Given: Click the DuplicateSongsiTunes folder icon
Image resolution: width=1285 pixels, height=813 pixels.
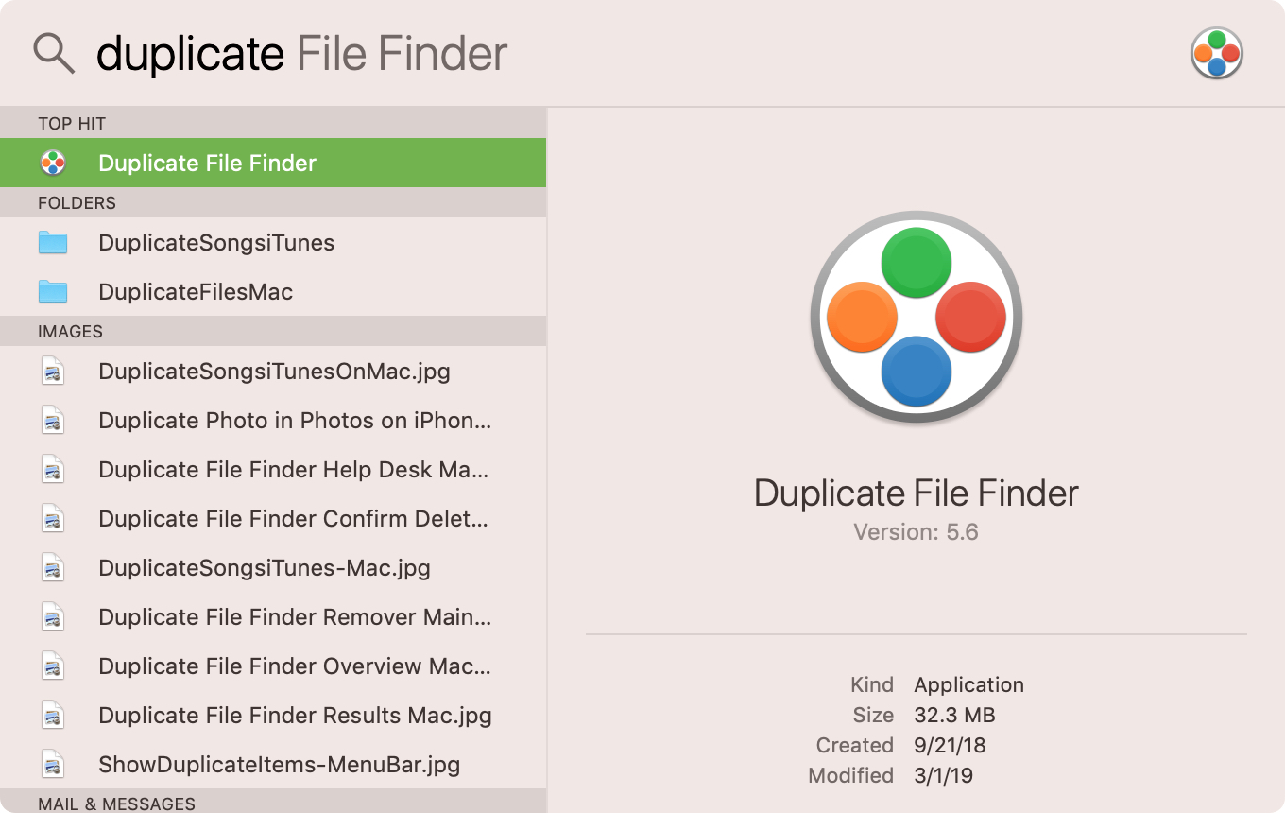Looking at the screenshot, I should point(53,243).
